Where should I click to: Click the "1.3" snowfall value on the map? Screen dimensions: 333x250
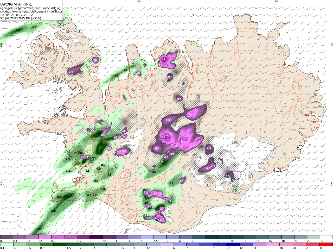coord(180,141)
